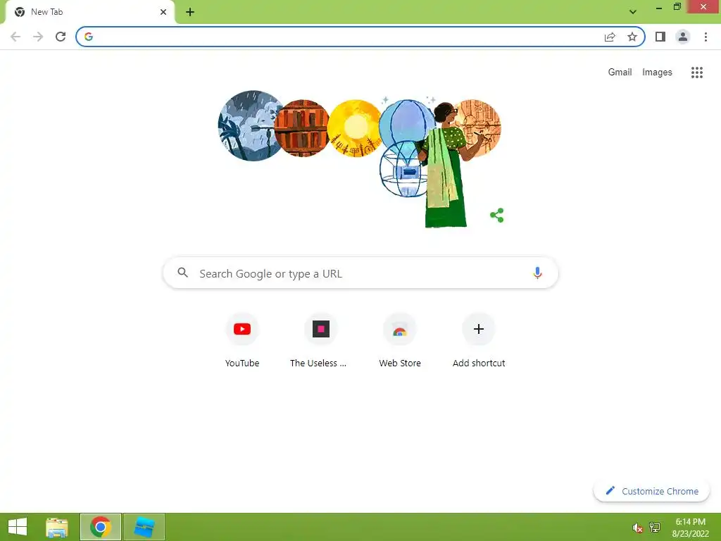Restore down the Chrome window
The image size is (721, 541).
pyautogui.click(x=677, y=7)
